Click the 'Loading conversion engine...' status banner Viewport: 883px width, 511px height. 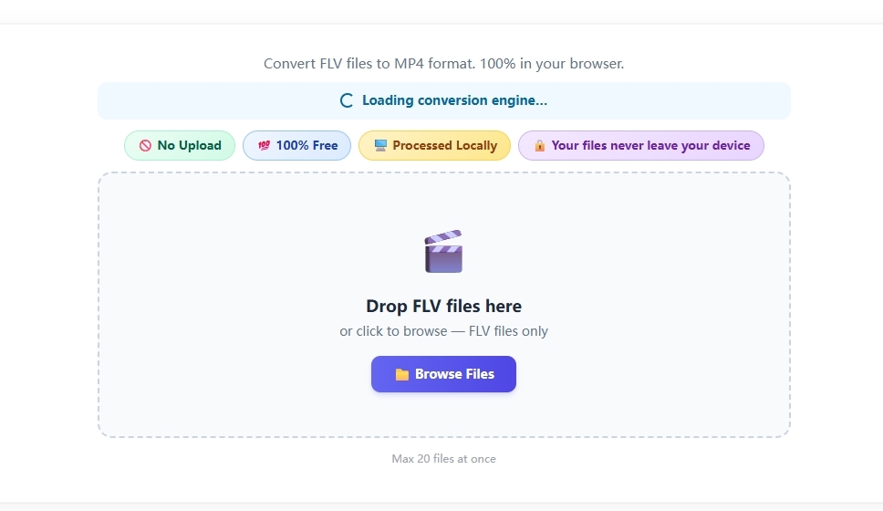(443, 101)
